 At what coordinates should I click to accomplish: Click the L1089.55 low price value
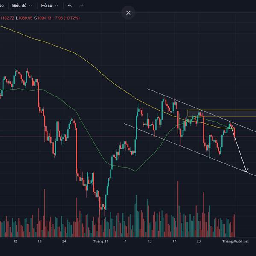point(24,18)
